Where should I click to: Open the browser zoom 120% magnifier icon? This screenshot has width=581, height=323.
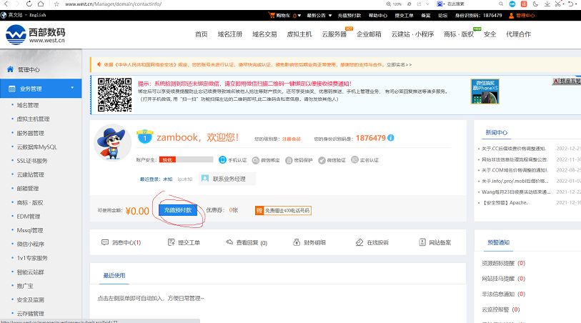(x=389, y=4)
